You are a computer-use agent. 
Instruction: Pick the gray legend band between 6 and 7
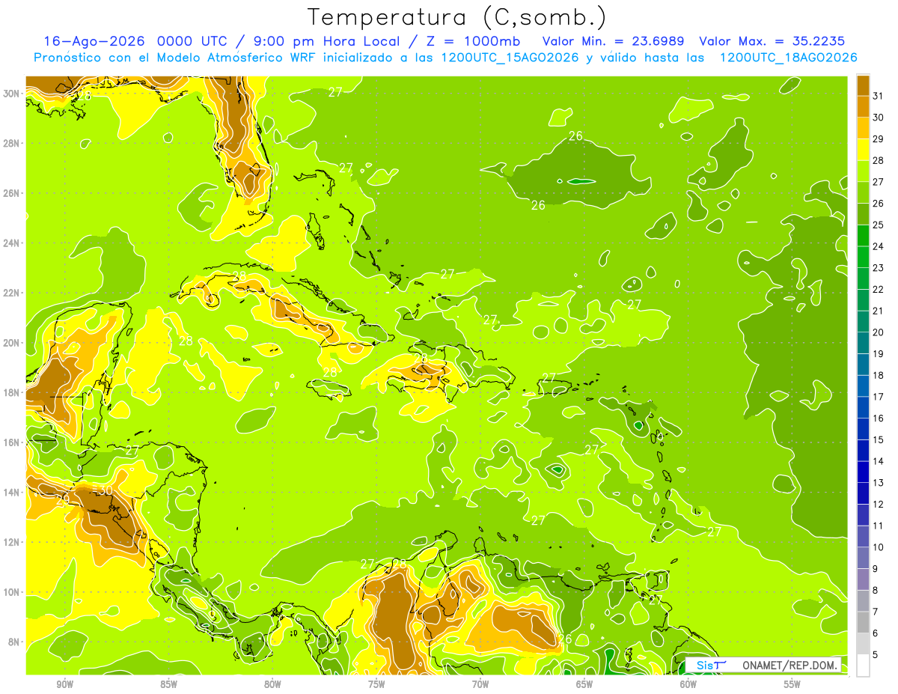pyautogui.click(x=864, y=622)
